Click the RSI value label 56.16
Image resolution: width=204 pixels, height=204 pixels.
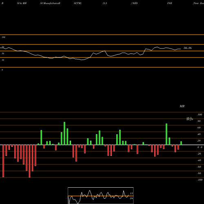click(x=188, y=48)
